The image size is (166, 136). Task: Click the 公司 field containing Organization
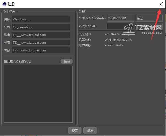[x=41, y=27]
